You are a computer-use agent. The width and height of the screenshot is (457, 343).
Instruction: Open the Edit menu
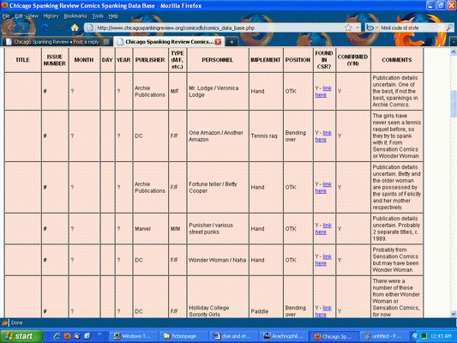[19, 16]
